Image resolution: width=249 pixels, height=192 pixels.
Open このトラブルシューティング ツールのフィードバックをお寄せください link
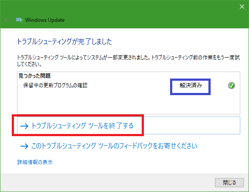109,146
